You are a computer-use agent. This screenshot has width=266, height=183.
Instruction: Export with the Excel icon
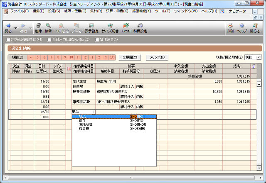126,25
